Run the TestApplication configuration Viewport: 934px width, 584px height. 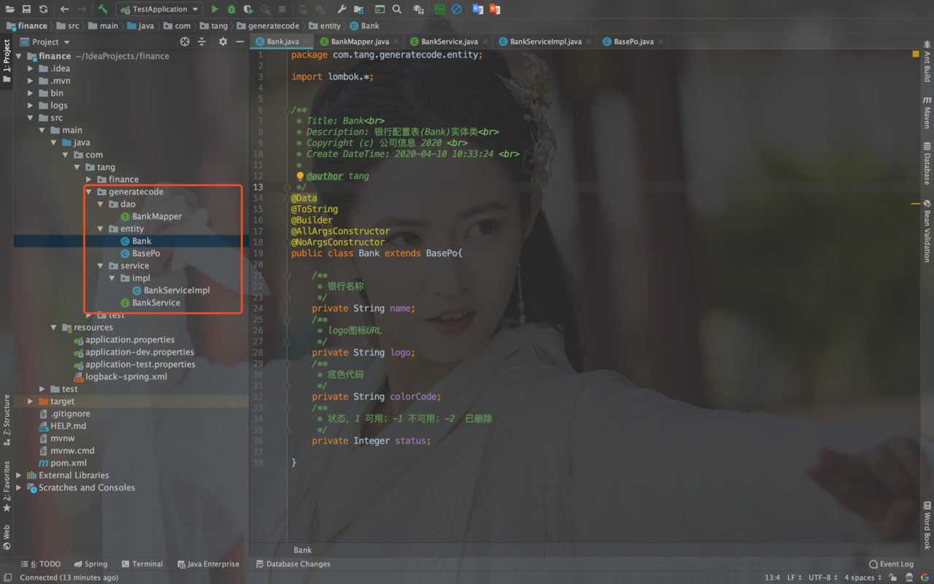[214, 9]
